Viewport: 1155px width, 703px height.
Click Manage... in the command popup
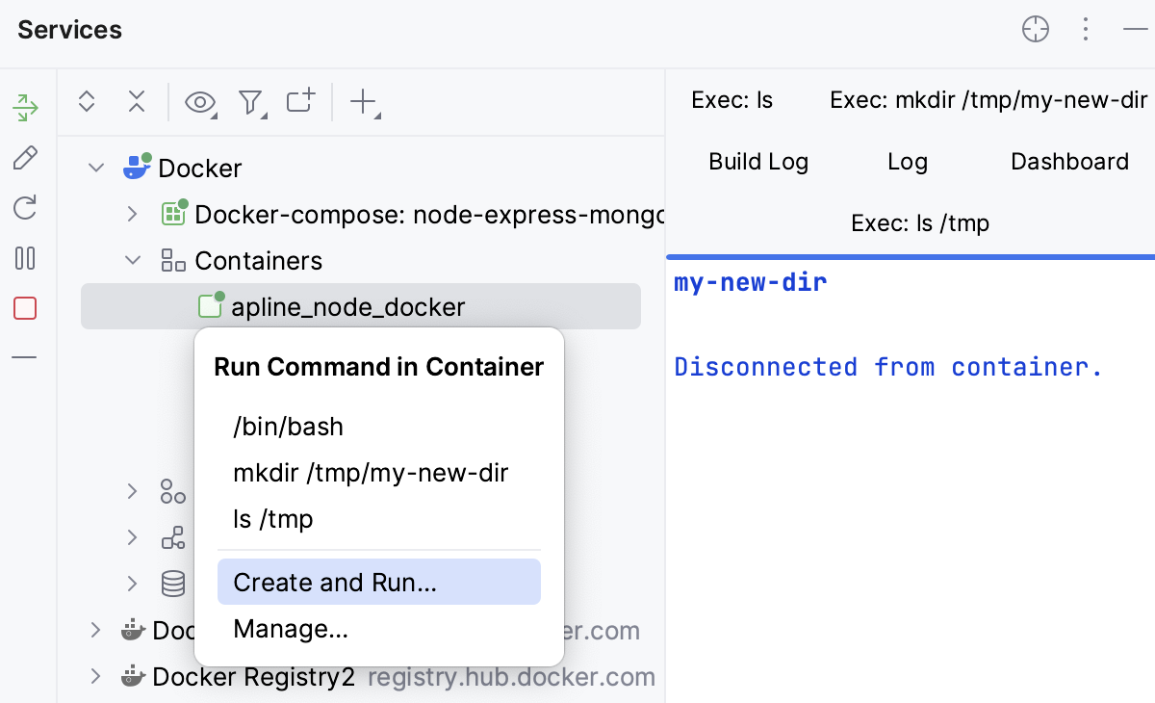(291, 629)
